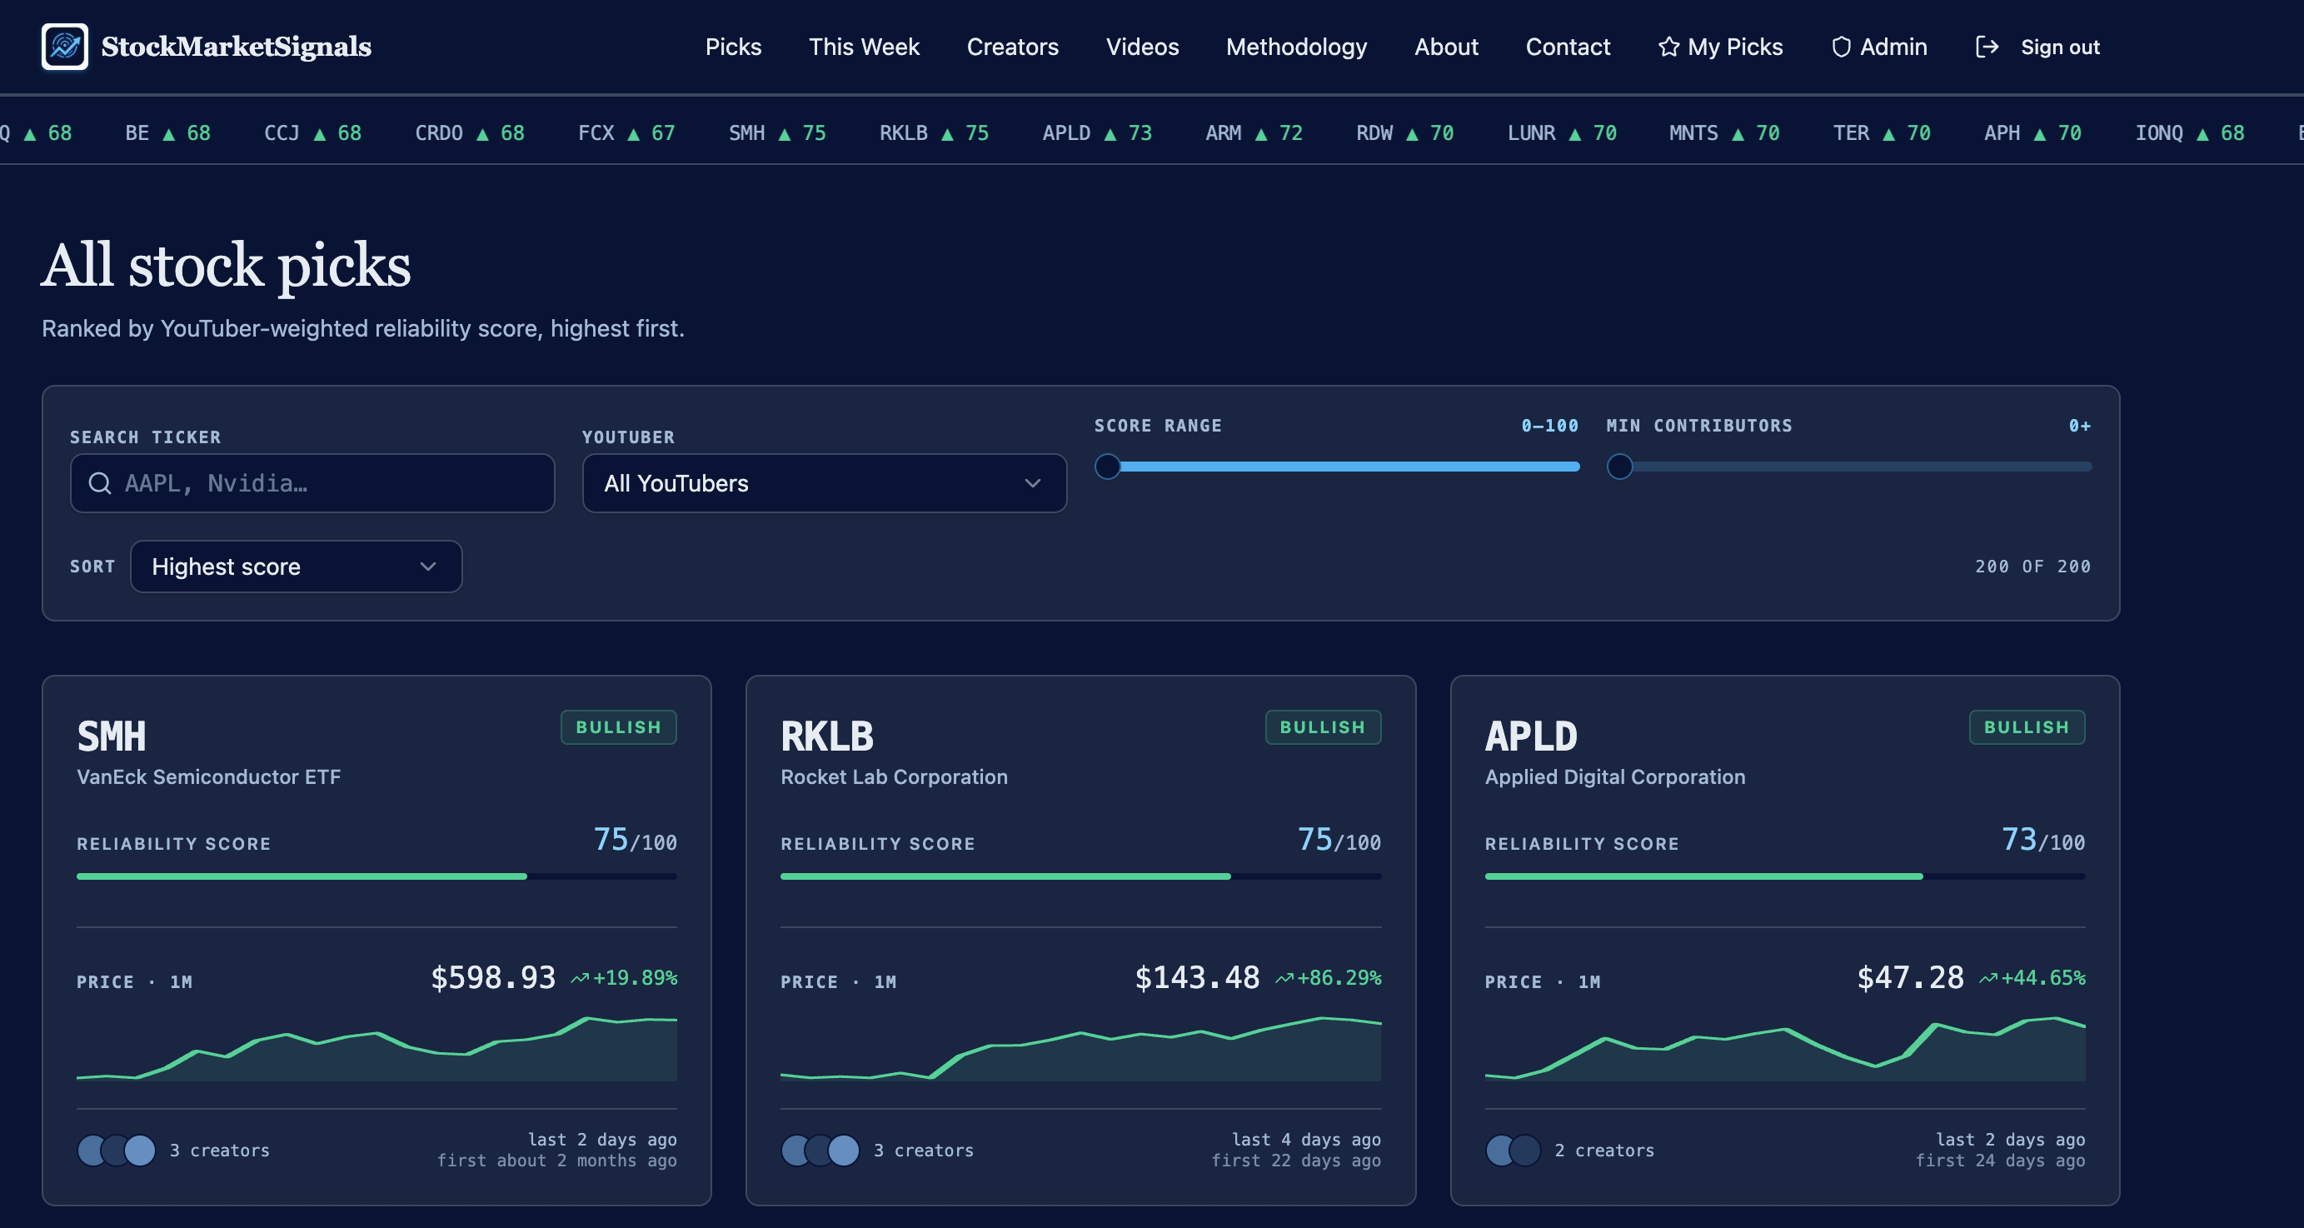This screenshot has height=1228, width=2304.
Task: Click APLD 73 in the ticker tape
Action: point(1096,133)
